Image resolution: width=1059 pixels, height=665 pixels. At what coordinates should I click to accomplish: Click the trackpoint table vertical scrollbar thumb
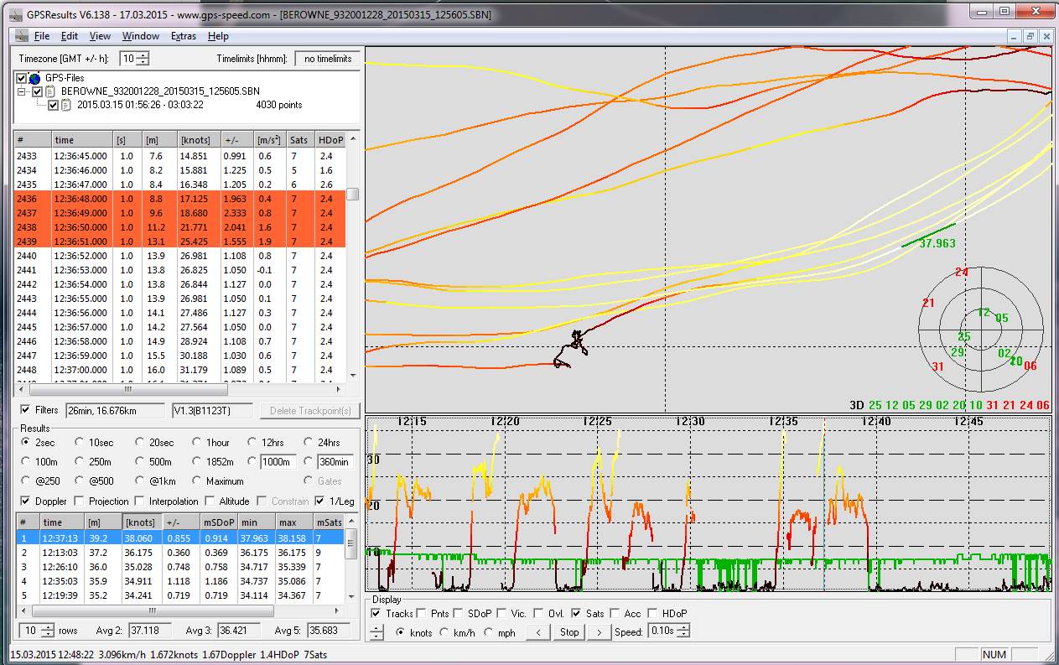click(x=353, y=194)
